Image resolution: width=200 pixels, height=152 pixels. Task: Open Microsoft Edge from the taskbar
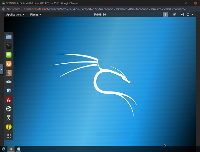[x=3, y=149]
